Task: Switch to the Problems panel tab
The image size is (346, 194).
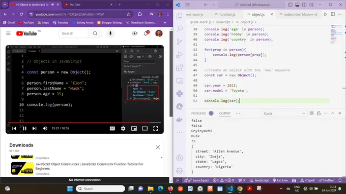Action: coord(198,113)
